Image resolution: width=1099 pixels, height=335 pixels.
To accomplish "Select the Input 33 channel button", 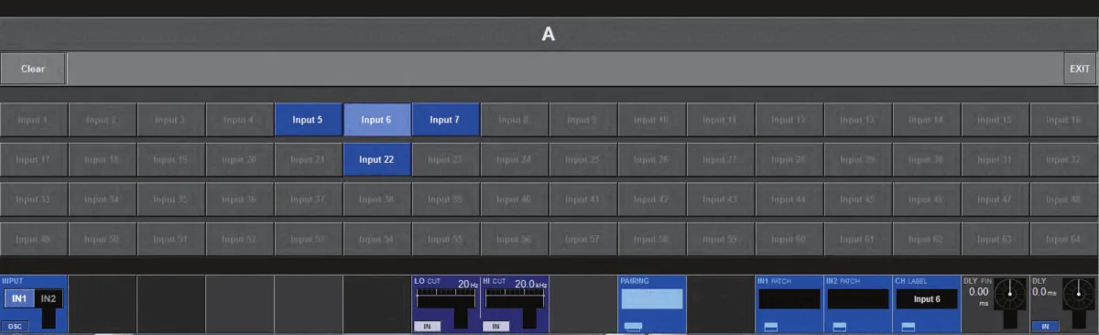I will [33, 200].
